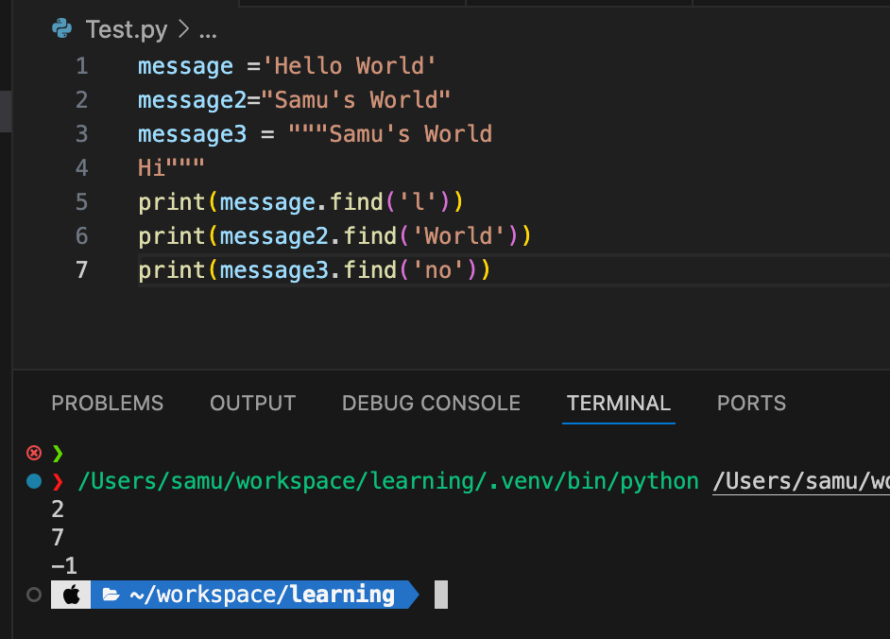This screenshot has width=890, height=639.
Task: Click the red error command decoration icon
Action: click(34, 453)
